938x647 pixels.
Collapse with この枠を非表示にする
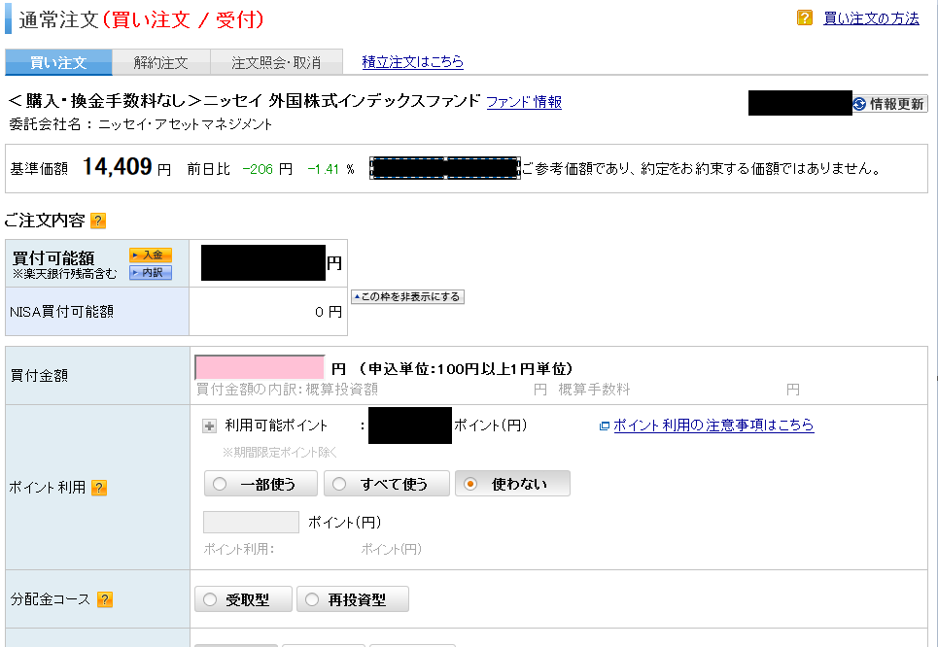point(407,297)
